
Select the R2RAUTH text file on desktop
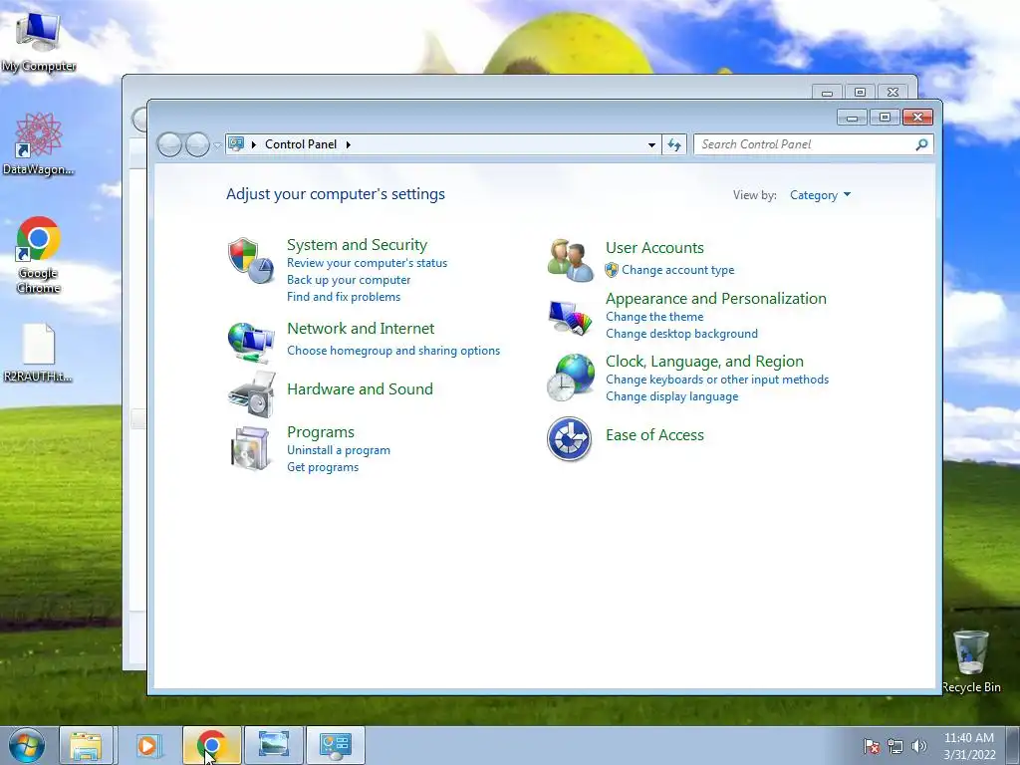[x=39, y=353]
